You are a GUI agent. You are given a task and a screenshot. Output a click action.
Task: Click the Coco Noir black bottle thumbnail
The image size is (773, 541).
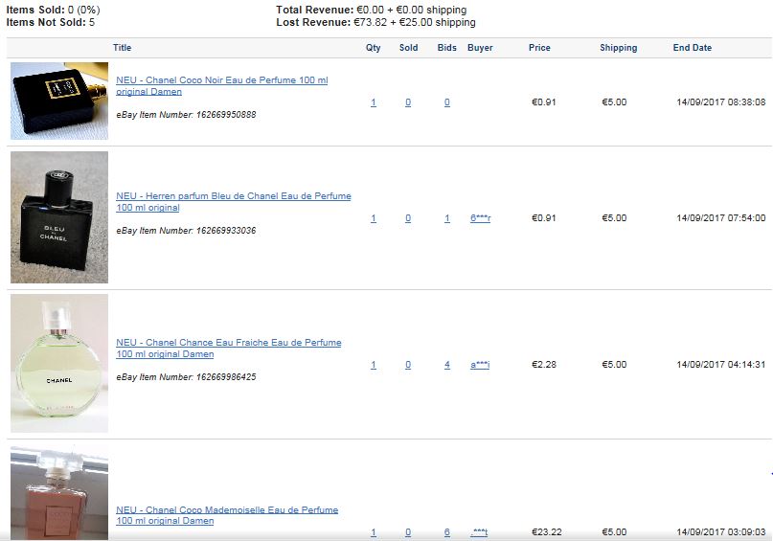[59, 101]
